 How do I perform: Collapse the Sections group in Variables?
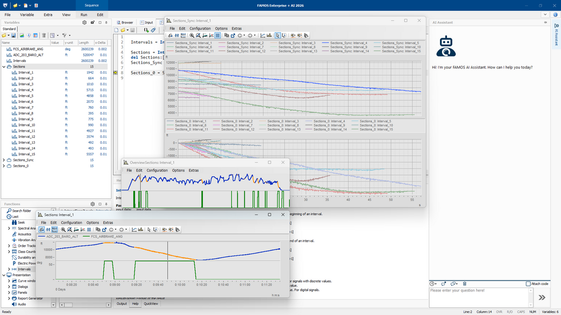coord(4,67)
